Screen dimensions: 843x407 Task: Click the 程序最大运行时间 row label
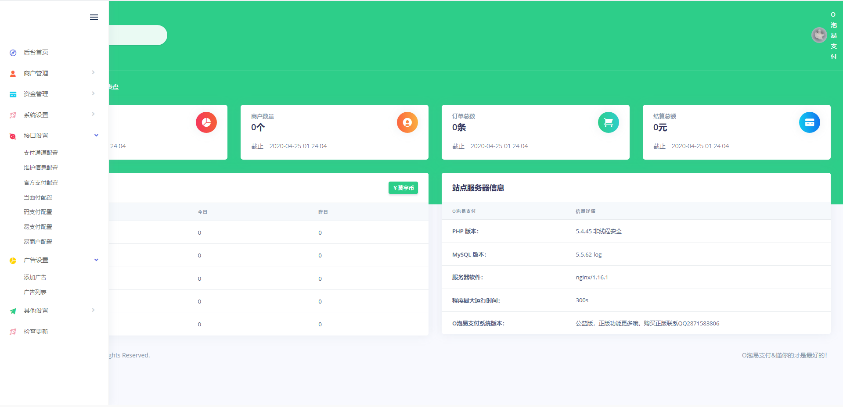tap(476, 300)
